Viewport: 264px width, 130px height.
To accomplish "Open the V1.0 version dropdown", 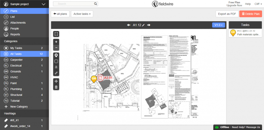I will coord(218,25).
